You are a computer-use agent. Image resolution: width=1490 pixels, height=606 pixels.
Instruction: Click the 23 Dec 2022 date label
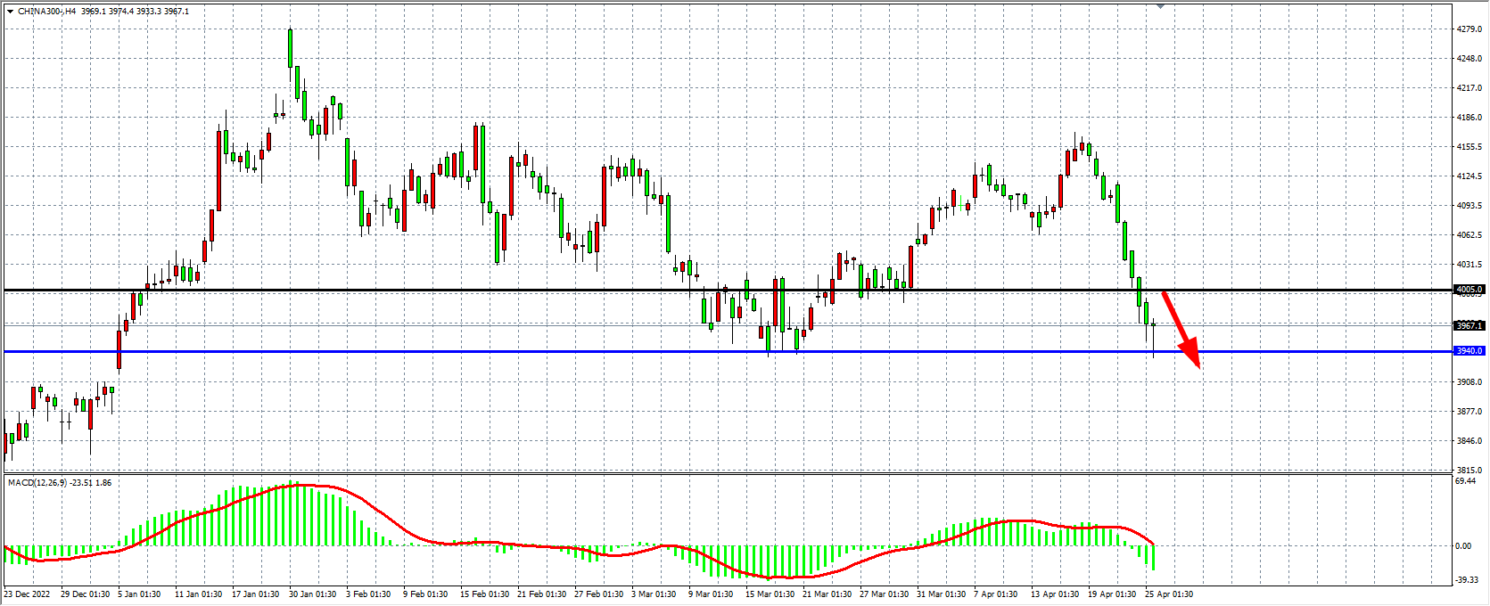tap(28, 594)
